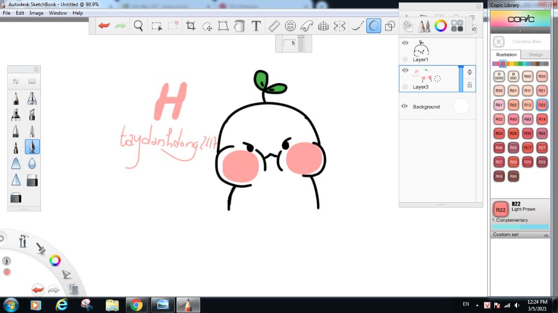Hide Layer1 with its eye icon
The height and width of the screenshot is (313, 558).
click(x=405, y=43)
